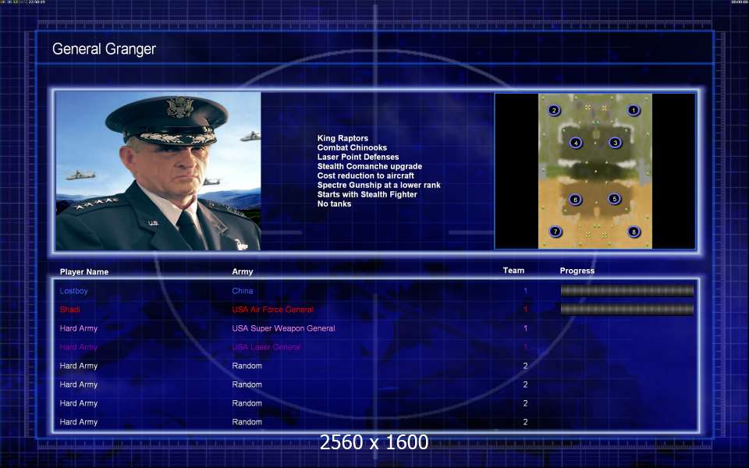Click team number in Shadi row

click(525, 310)
